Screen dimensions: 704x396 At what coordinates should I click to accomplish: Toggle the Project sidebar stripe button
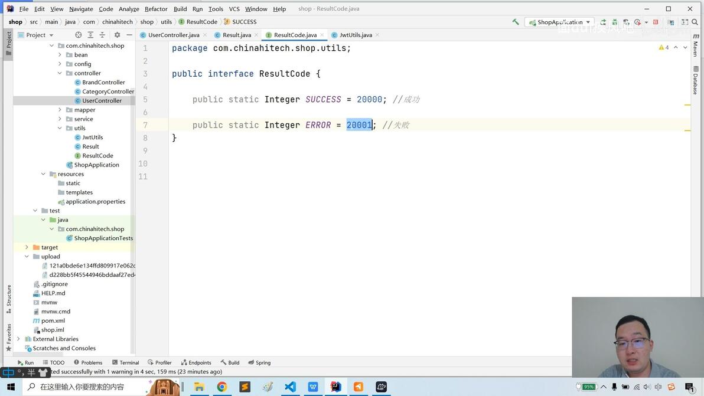pyautogui.click(x=8, y=44)
